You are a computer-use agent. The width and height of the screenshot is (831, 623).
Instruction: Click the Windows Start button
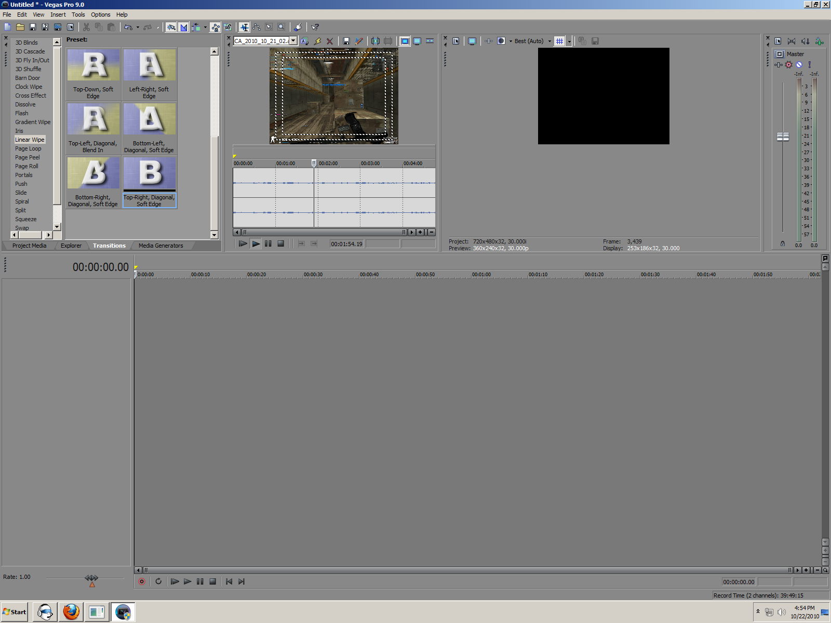point(15,612)
